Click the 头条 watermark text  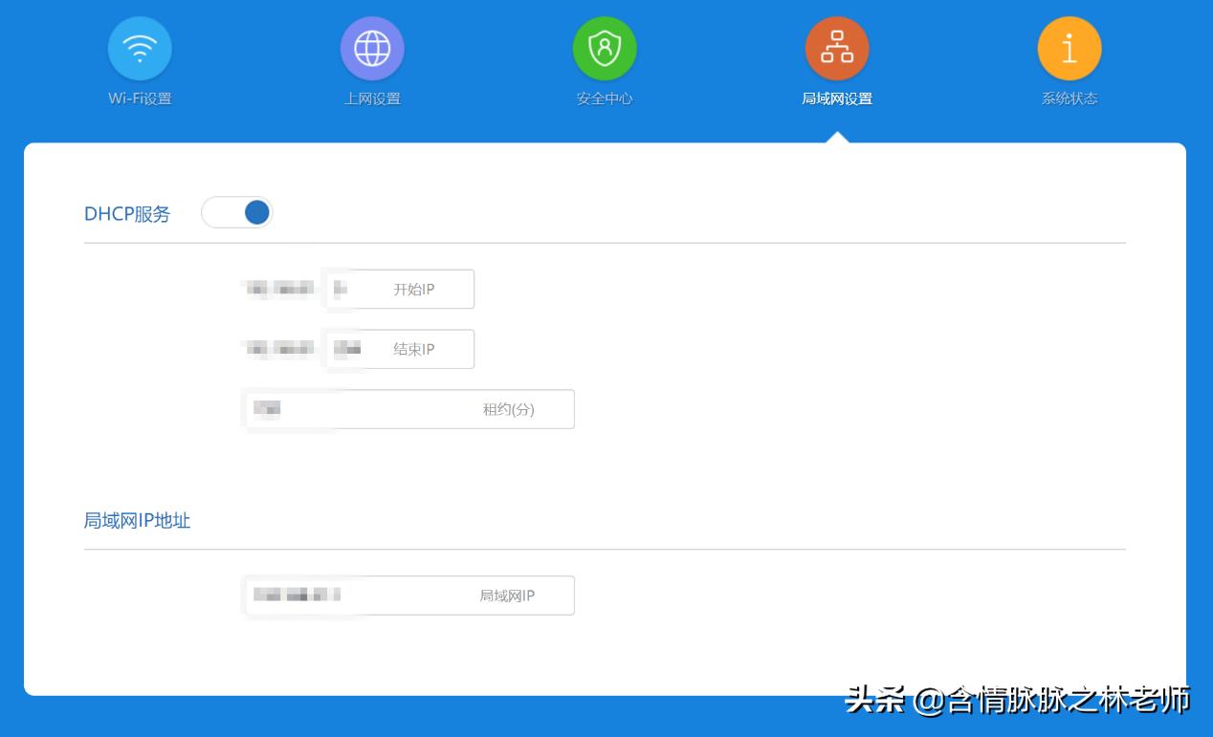coord(874,700)
